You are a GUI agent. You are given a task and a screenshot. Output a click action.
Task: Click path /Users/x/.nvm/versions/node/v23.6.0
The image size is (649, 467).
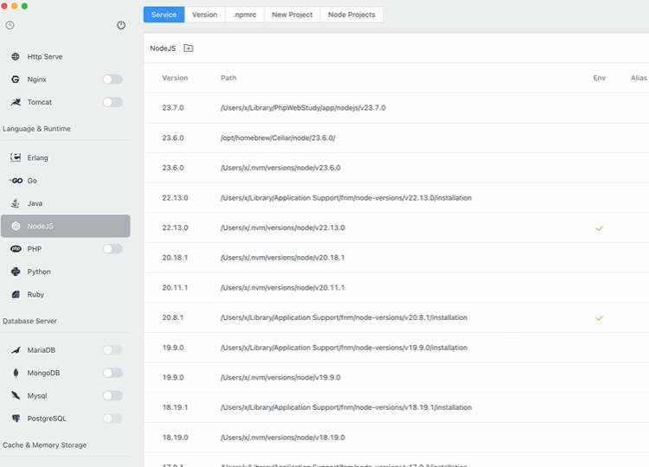[x=280, y=168]
